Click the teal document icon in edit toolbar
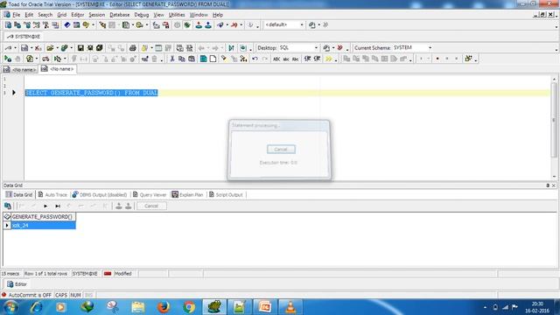 [203, 59]
